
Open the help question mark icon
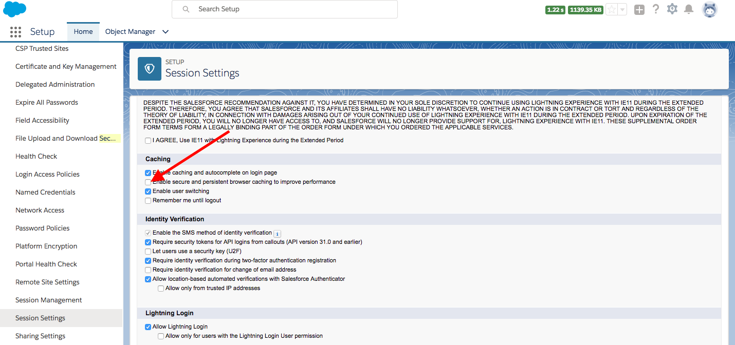[x=656, y=9]
